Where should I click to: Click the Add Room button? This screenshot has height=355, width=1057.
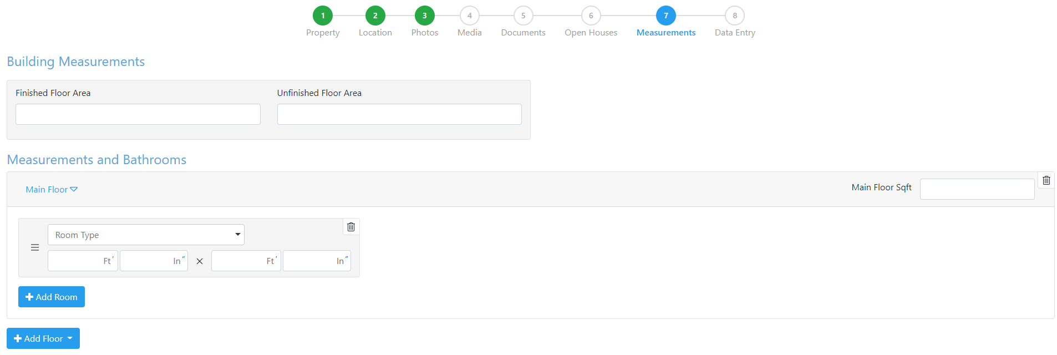(52, 297)
